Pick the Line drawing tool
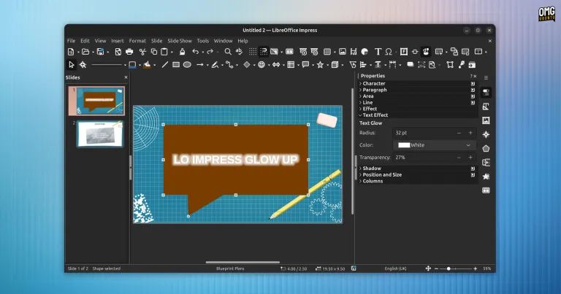Viewport: 561px width, 294px height. (164, 65)
